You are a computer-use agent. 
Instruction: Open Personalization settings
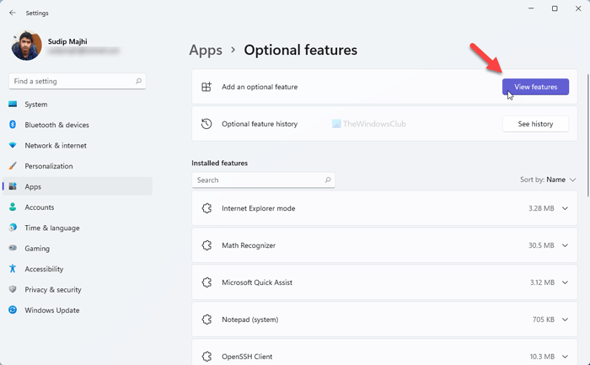pyautogui.click(x=78, y=166)
